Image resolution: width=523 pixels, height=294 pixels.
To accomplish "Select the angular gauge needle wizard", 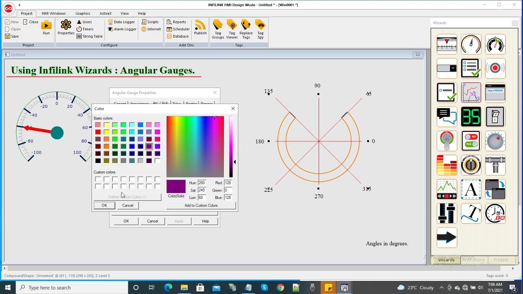I will point(471,44).
